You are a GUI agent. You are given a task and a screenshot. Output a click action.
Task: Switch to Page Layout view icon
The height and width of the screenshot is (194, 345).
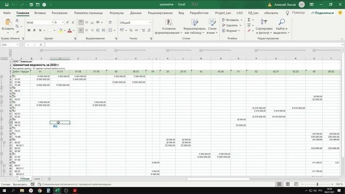point(287,184)
